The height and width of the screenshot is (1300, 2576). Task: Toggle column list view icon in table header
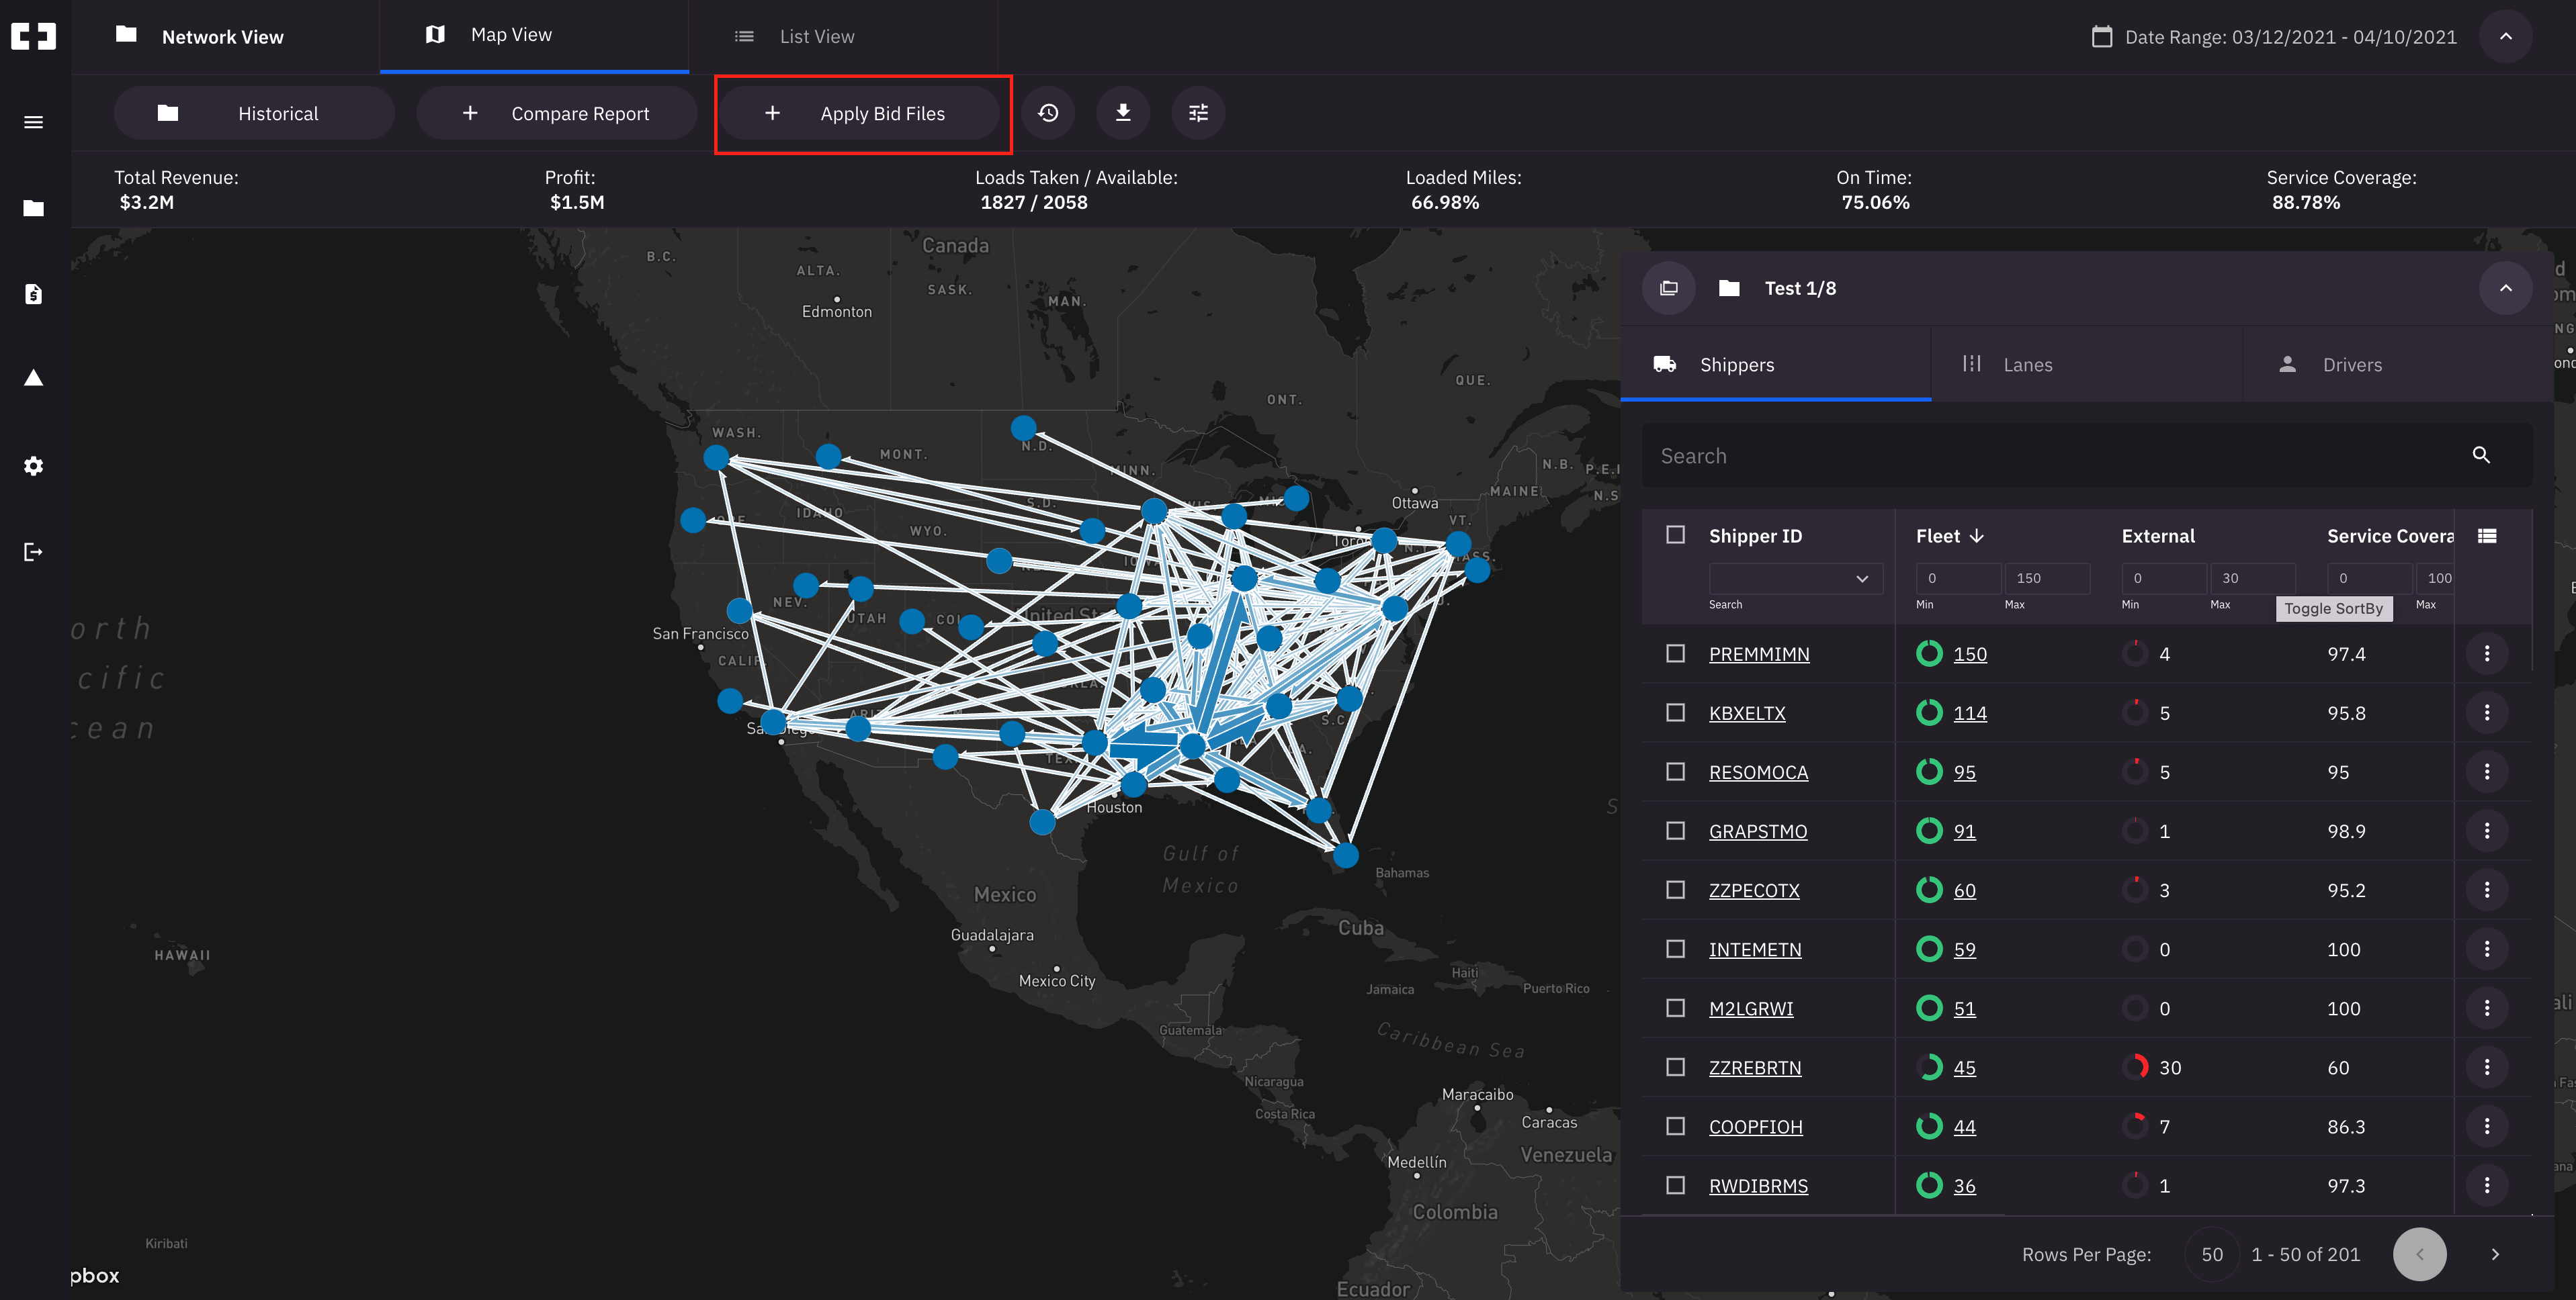click(2486, 537)
